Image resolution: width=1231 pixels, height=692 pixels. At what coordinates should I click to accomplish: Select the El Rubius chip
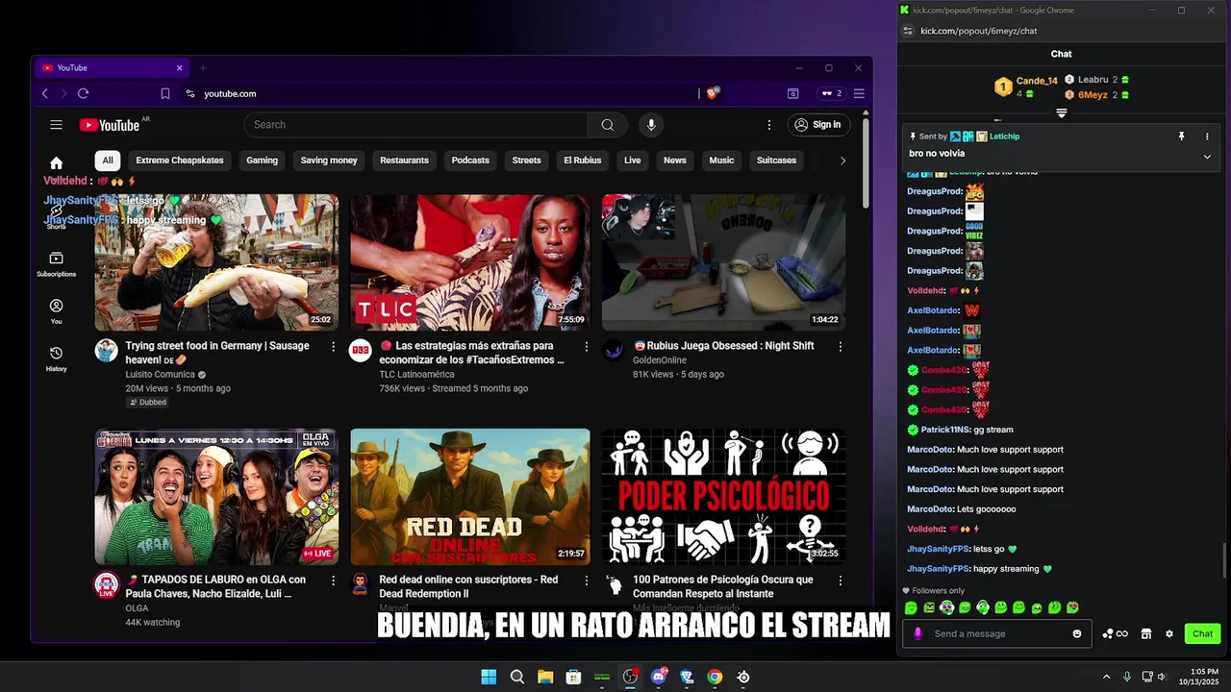pyautogui.click(x=583, y=161)
